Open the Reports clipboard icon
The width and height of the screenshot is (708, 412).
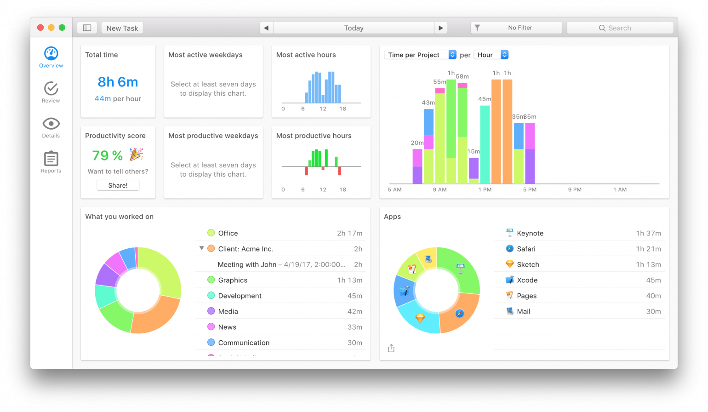51,159
